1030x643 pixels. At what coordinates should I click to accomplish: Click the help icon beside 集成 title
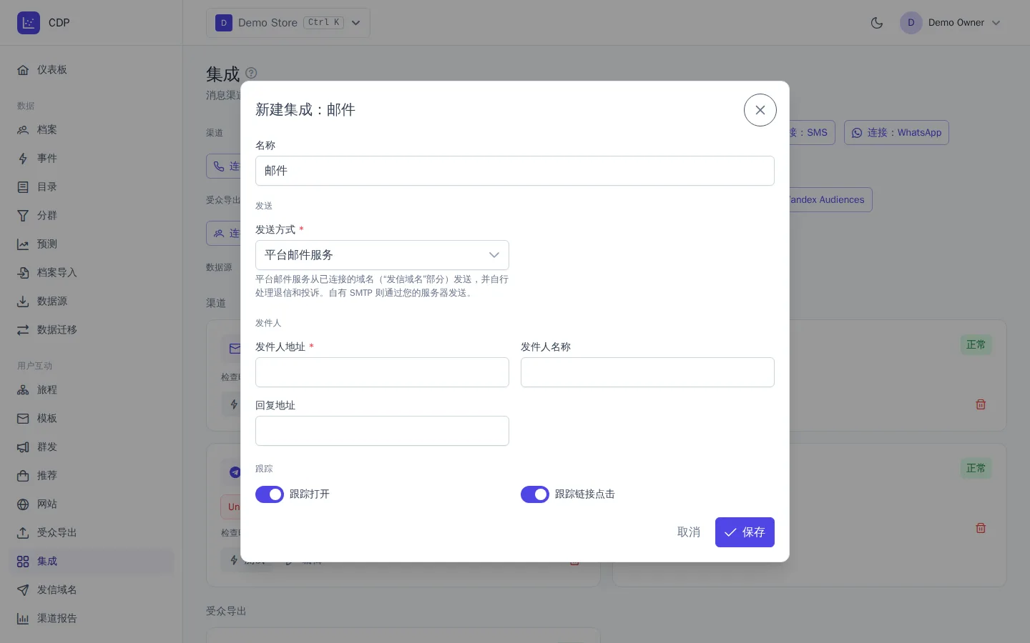pos(251,73)
